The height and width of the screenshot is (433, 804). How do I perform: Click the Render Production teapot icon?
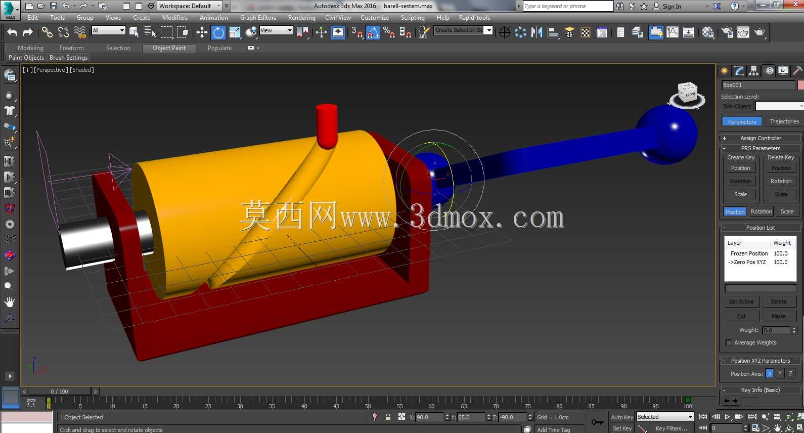click(x=760, y=32)
